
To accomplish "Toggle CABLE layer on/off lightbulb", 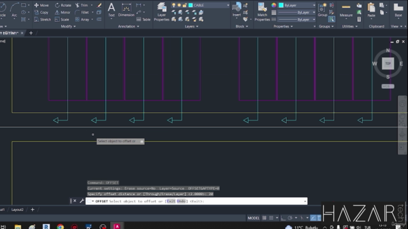I will pyautogui.click(x=173, y=5).
